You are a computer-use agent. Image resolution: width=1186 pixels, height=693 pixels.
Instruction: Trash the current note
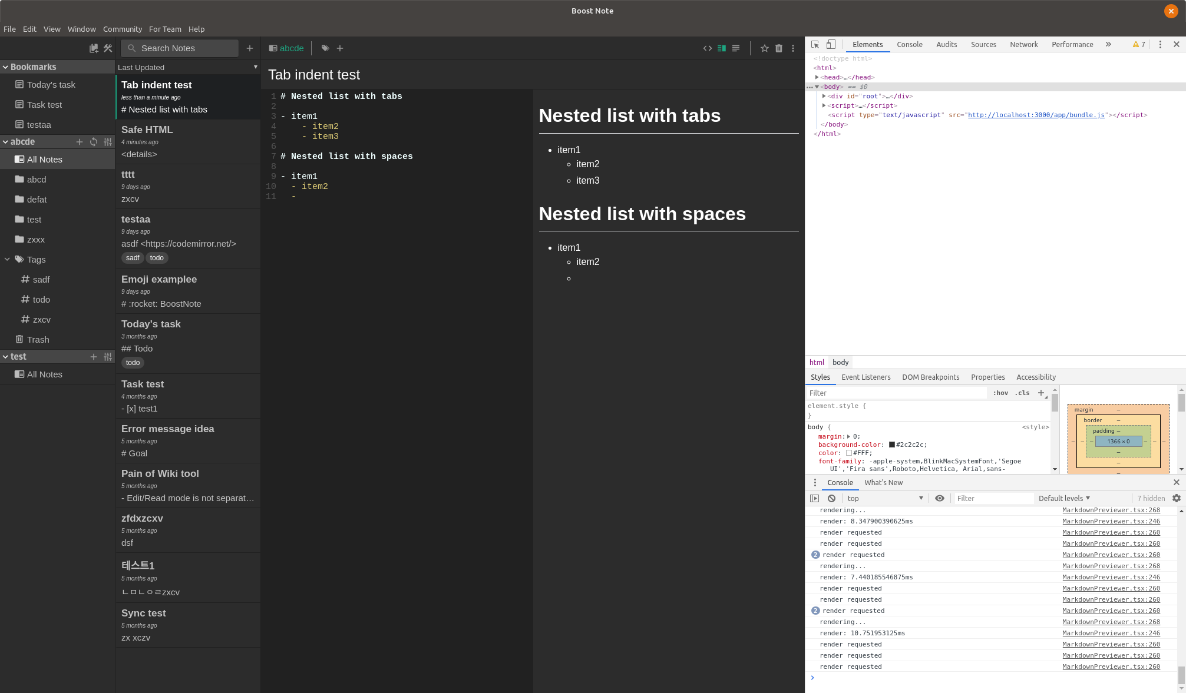coord(779,48)
